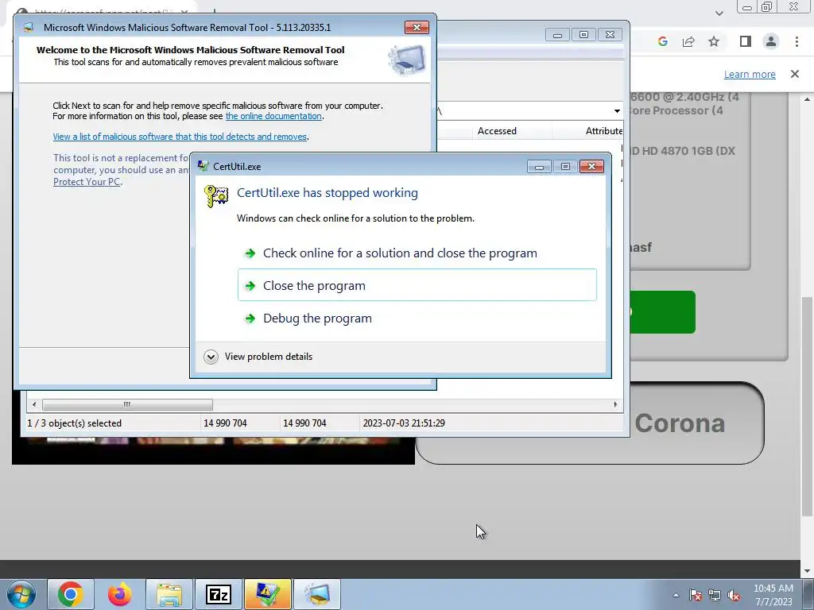
Task: Show hidden tray icons arrow
Action: 676,596
